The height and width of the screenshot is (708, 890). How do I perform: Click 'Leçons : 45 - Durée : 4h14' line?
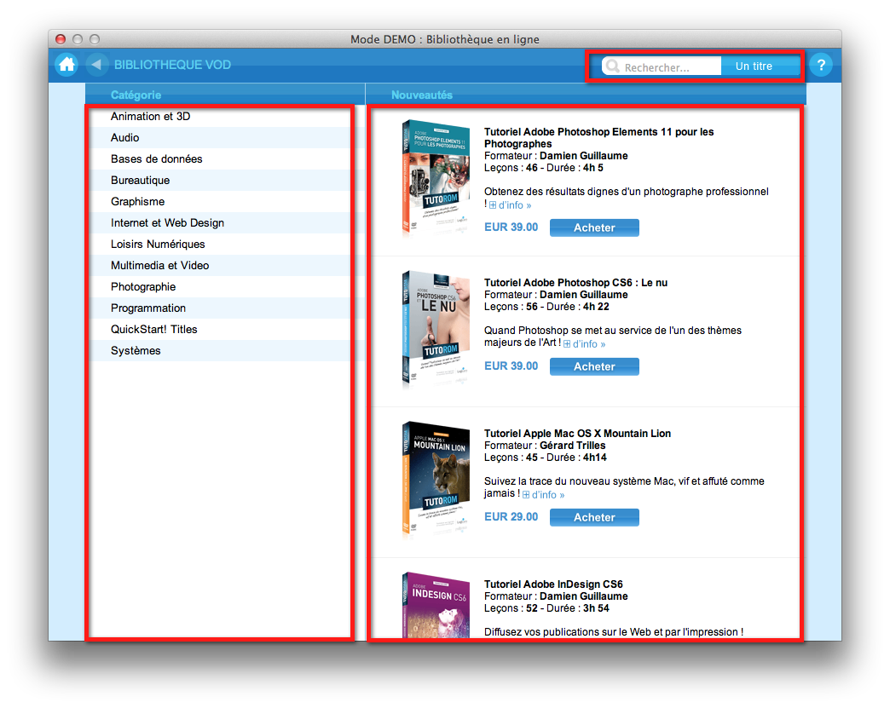click(546, 458)
